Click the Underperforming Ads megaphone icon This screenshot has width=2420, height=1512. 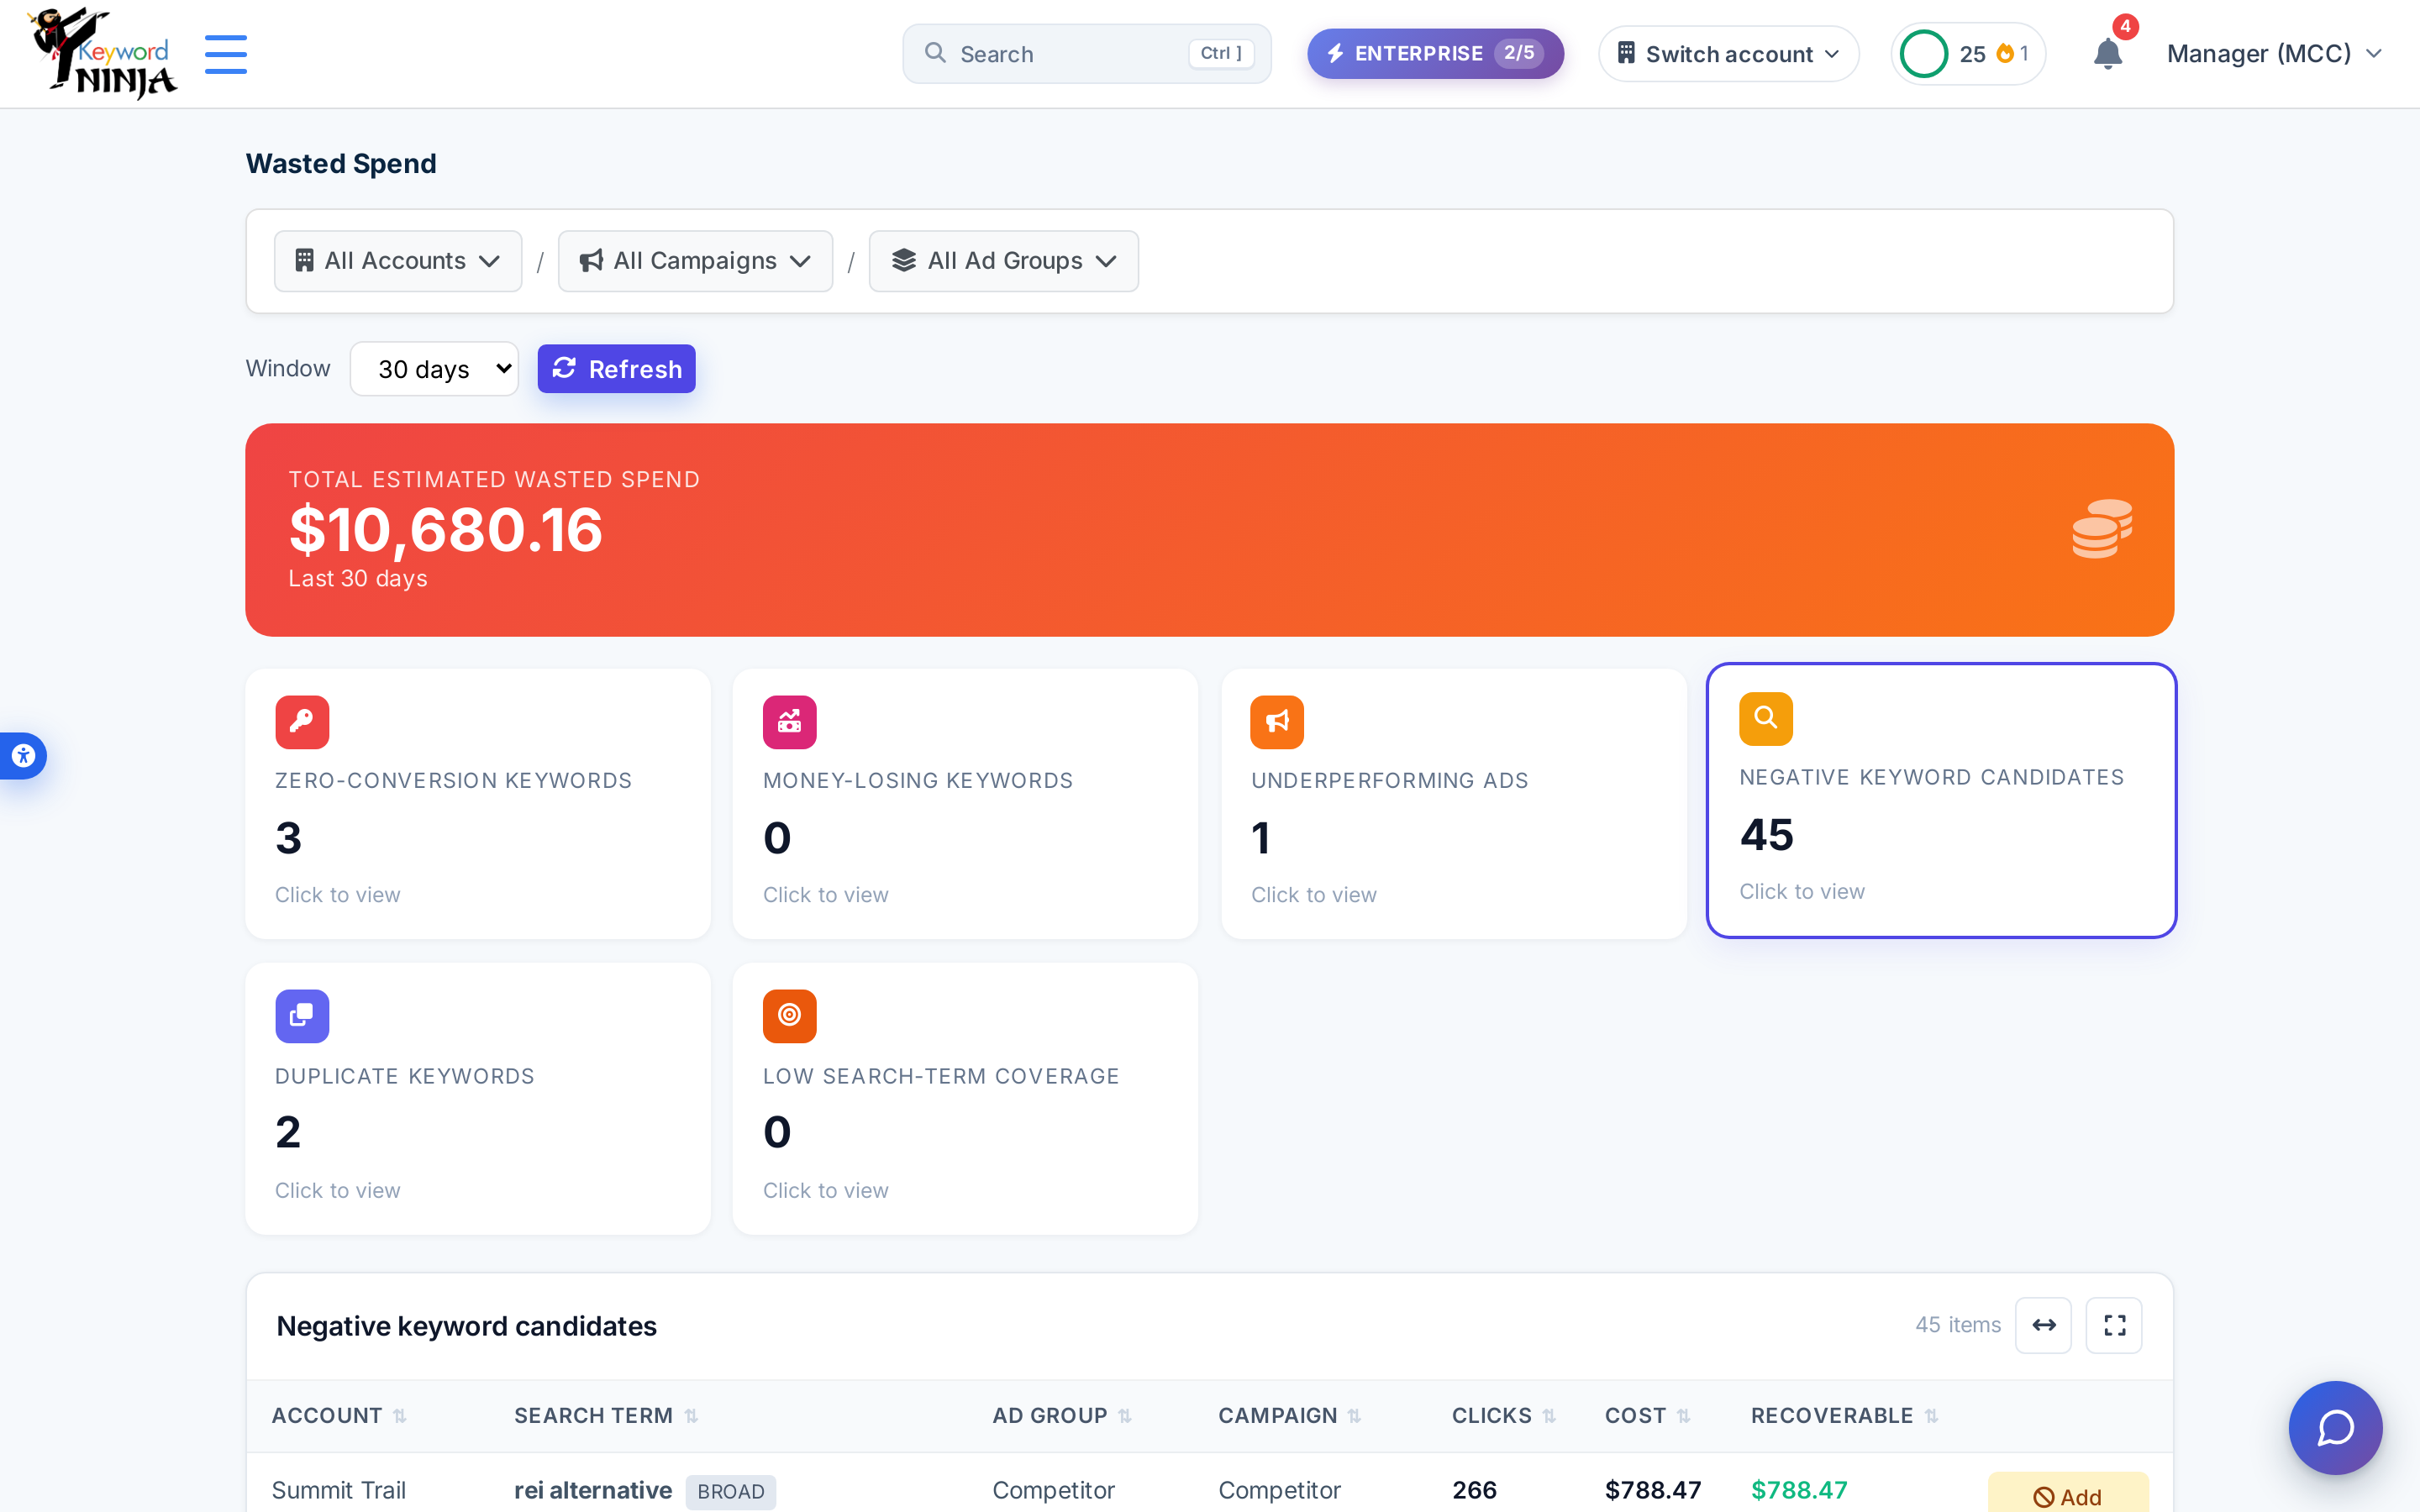click(1277, 722)
